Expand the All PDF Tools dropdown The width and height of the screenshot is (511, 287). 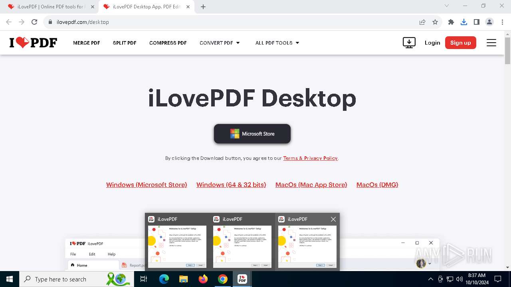click(x=277, y=43)
